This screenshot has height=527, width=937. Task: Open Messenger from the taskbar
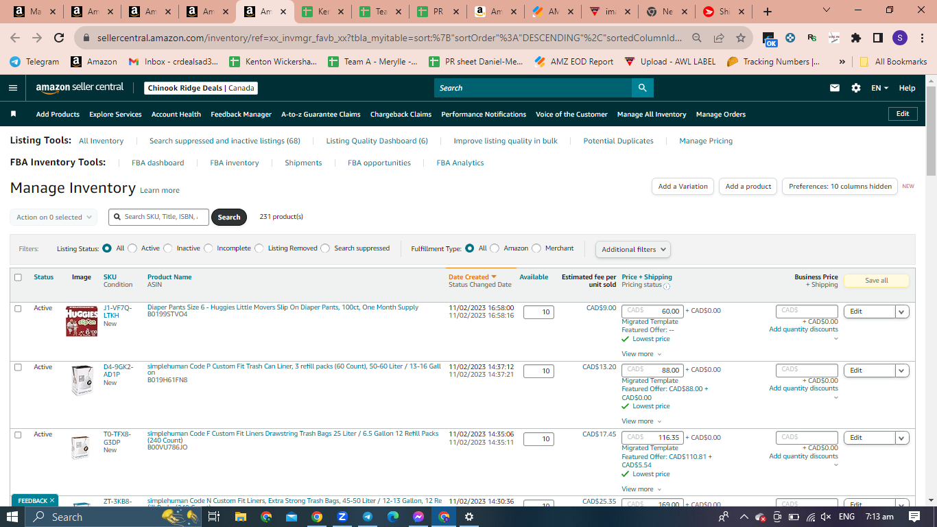pos(418,517)
